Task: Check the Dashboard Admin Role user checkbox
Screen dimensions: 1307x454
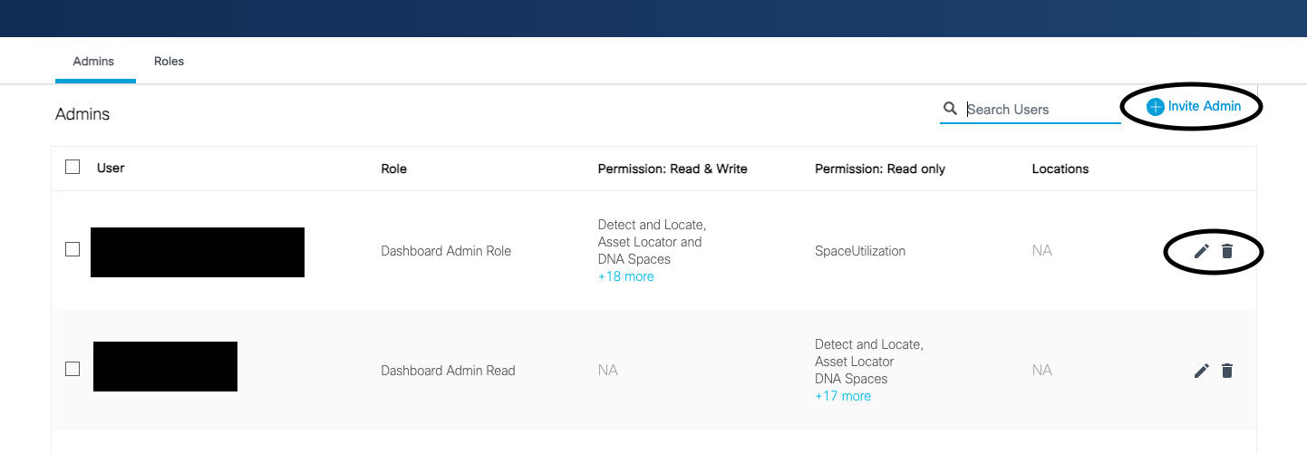Action: click(73, 249)
